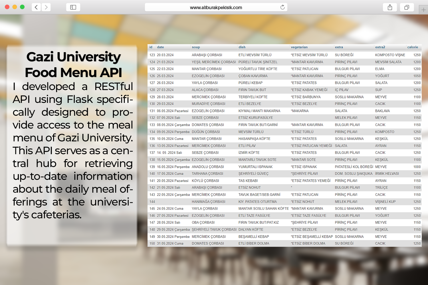
Task: Click the 'extra2' column header
Action: click(x=380, y=47)
